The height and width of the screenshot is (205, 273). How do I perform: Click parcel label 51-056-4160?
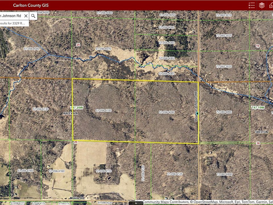point(57,171)
